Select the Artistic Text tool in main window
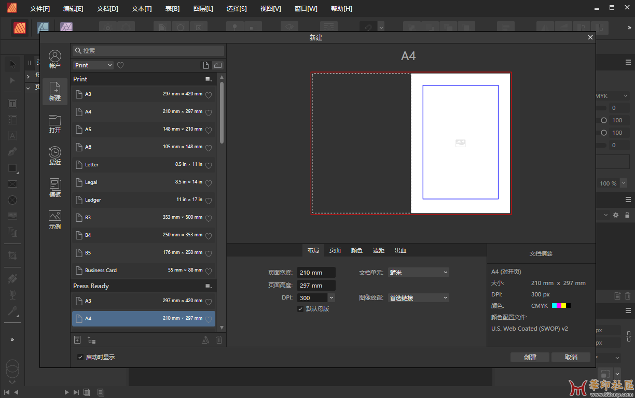 point(12,136)
